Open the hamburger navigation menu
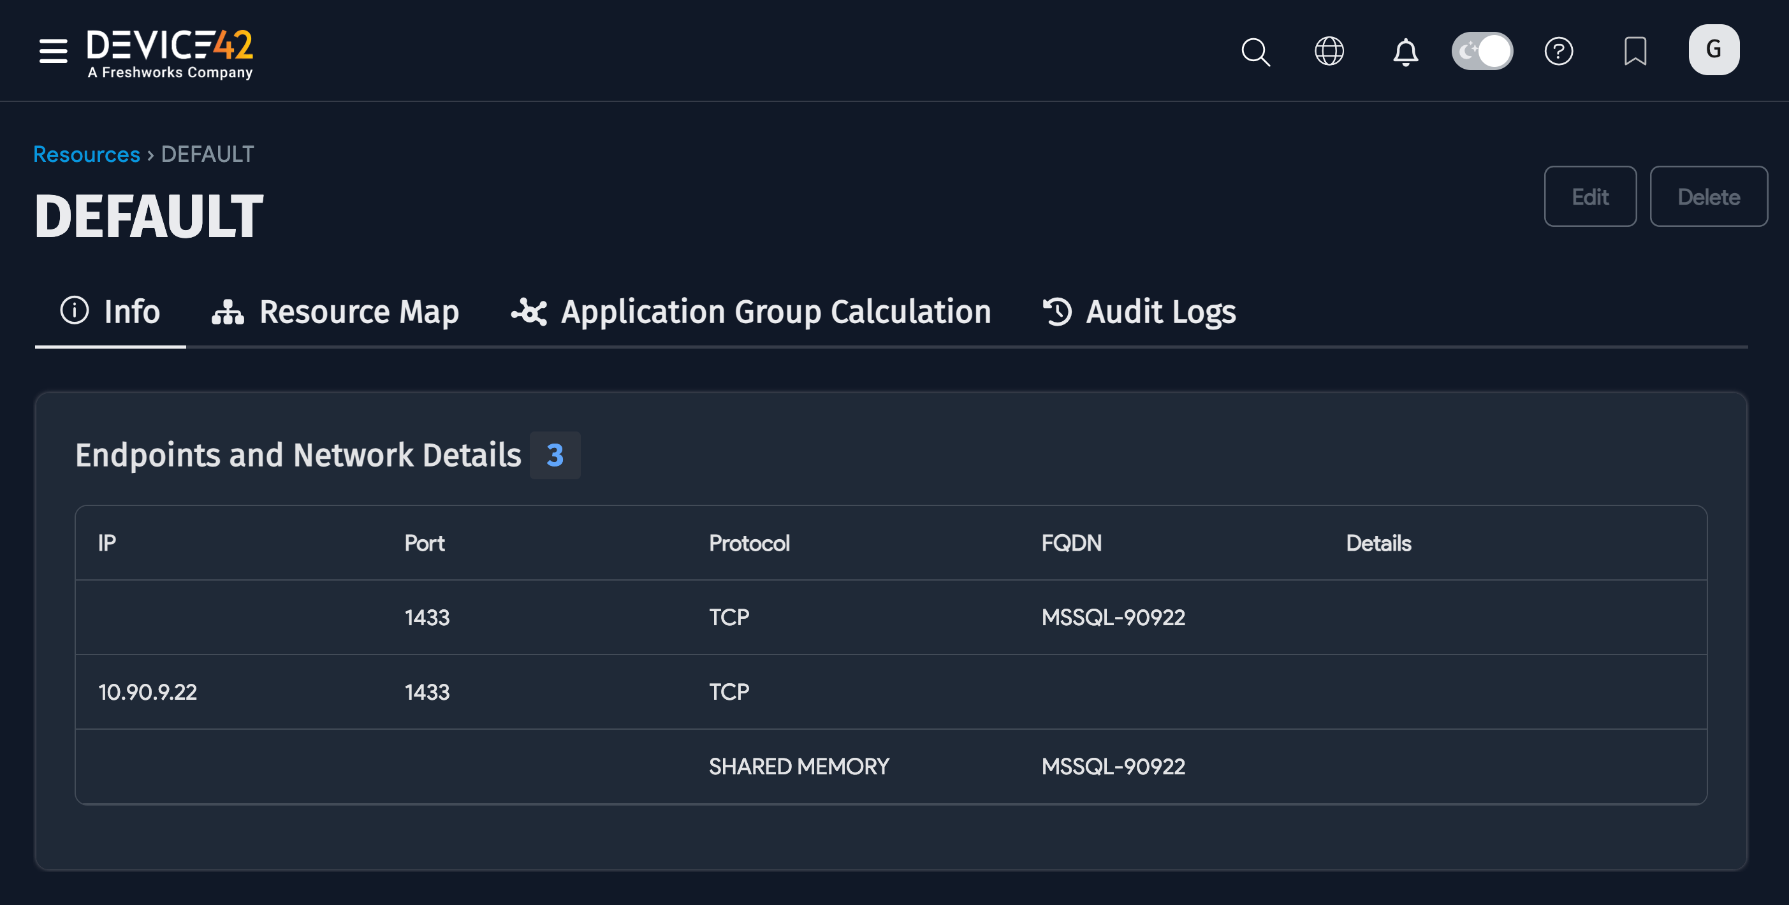Viewport: 1789px width, 905px height. 52,52
